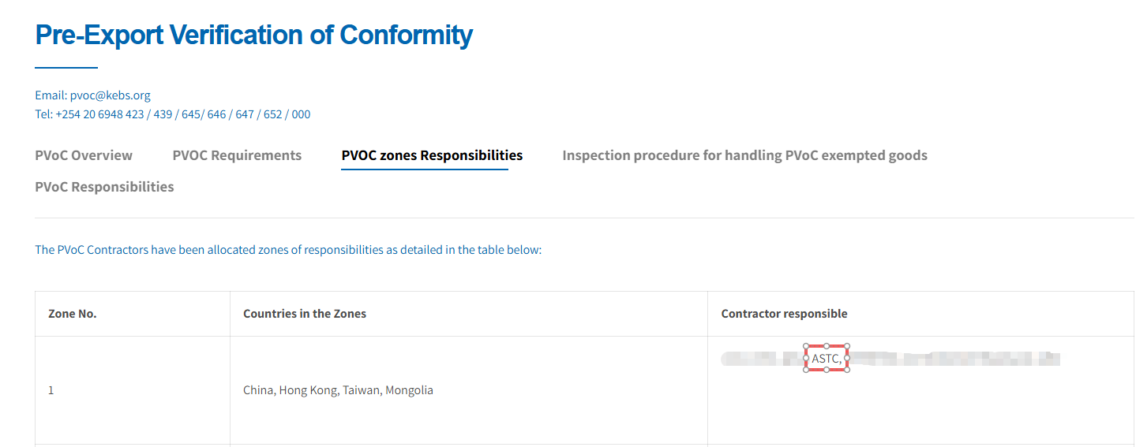Open the PVoC Overview tab
The height and width of the screenshot is (447, 1136).
(84, 155)
